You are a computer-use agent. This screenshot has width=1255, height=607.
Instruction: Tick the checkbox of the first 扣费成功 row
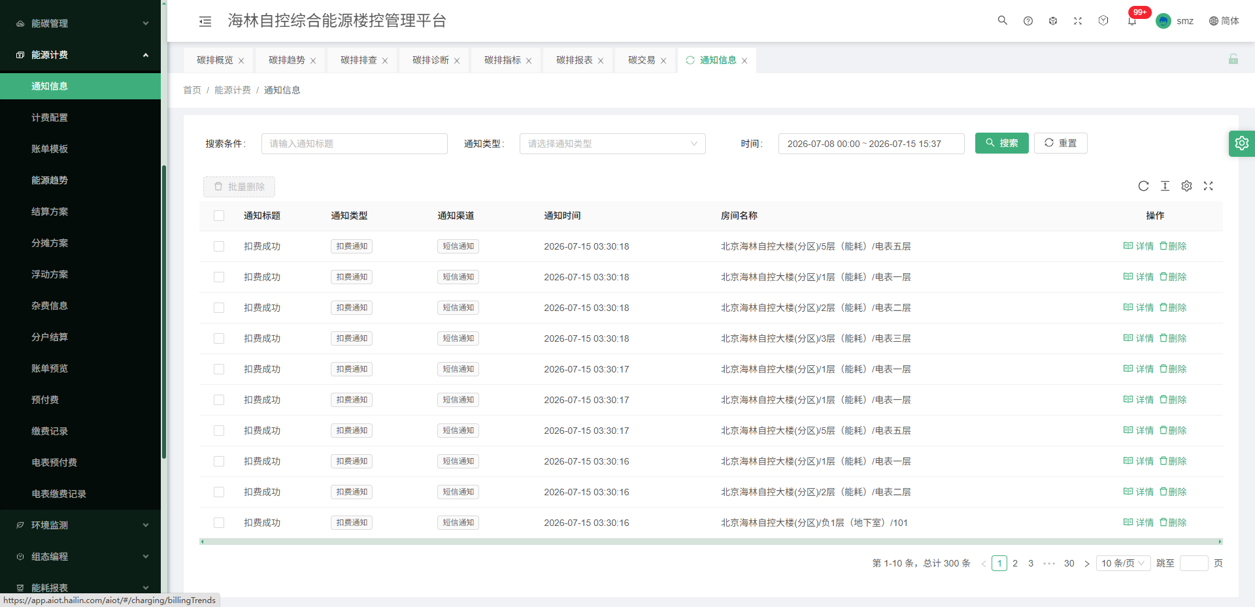click(x=219, y=246)
